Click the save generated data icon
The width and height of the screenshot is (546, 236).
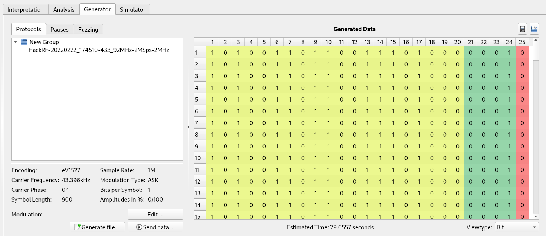point(522,29)
